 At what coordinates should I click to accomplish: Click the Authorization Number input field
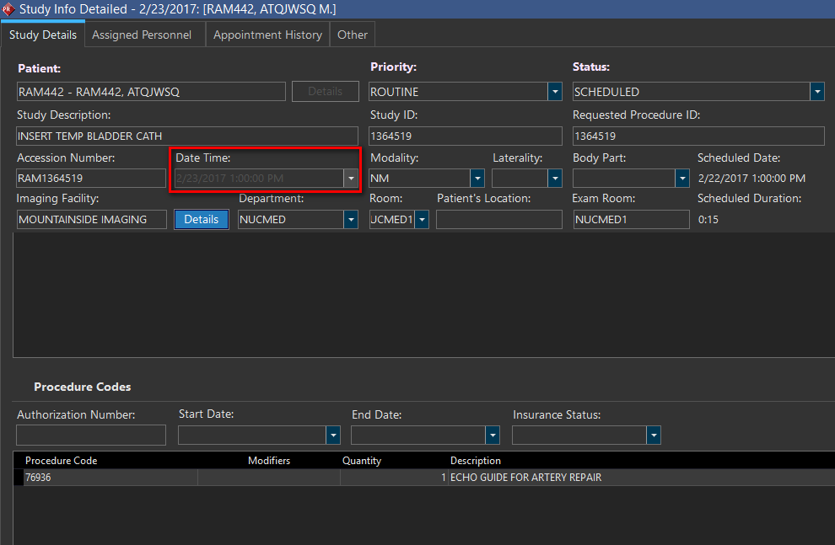tap(91, 435)
